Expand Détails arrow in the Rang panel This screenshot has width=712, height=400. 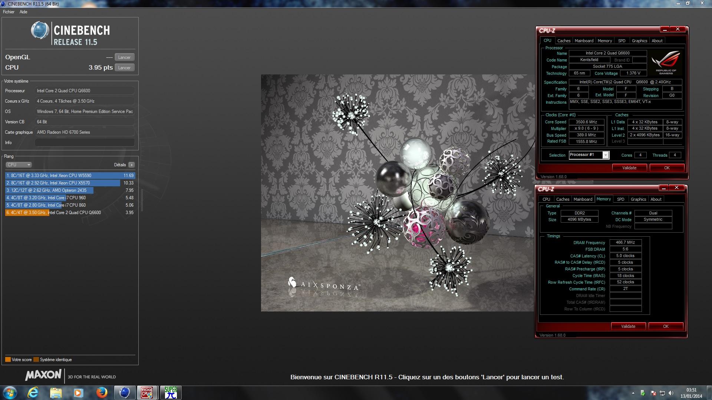(x=132, y=165)
